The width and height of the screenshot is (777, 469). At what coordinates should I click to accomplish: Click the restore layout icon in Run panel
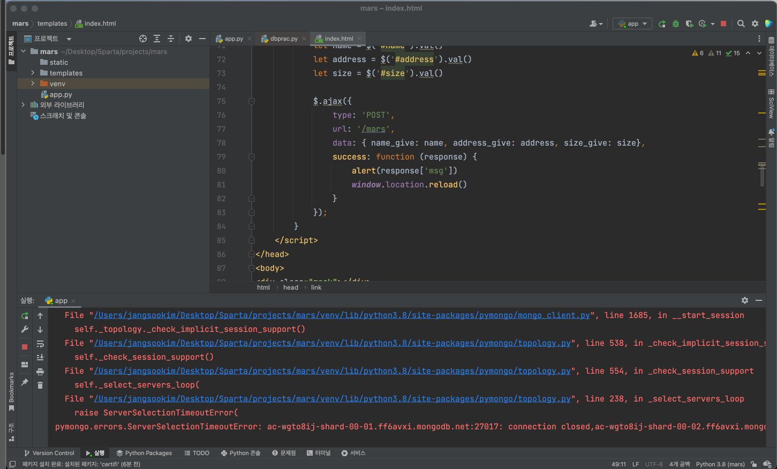pyautogui.click(x=25, y=365)
